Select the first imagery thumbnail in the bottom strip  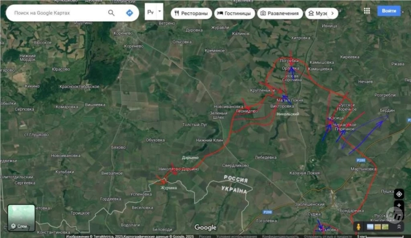370,227
